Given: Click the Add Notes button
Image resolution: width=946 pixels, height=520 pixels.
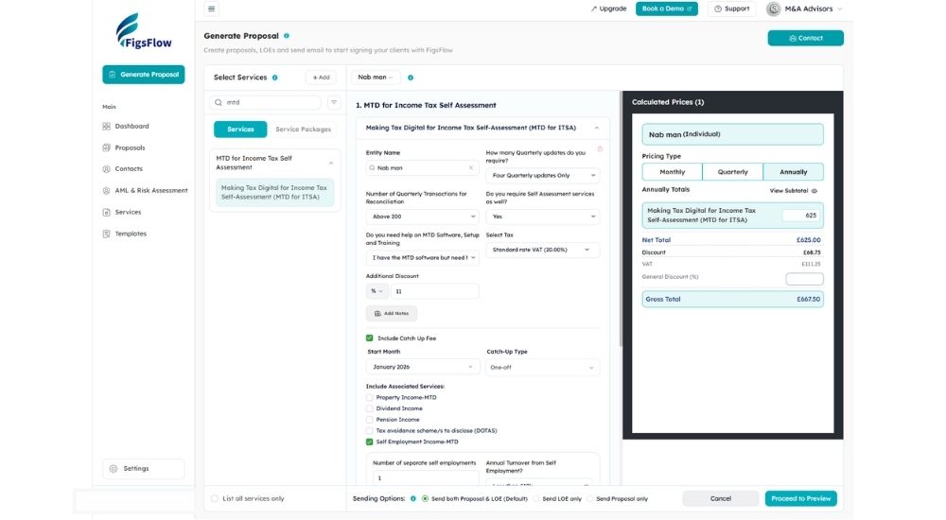Looking at the screenshot, I should [392, 314].
